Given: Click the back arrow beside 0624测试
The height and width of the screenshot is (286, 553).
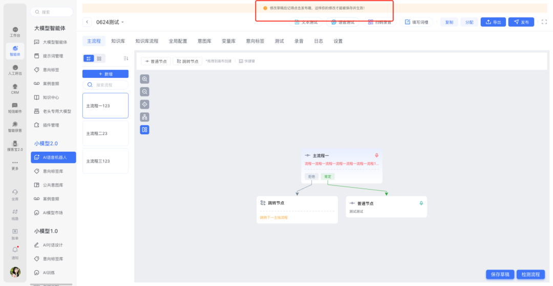Looking at the screenshot, I should pos(87,22).
